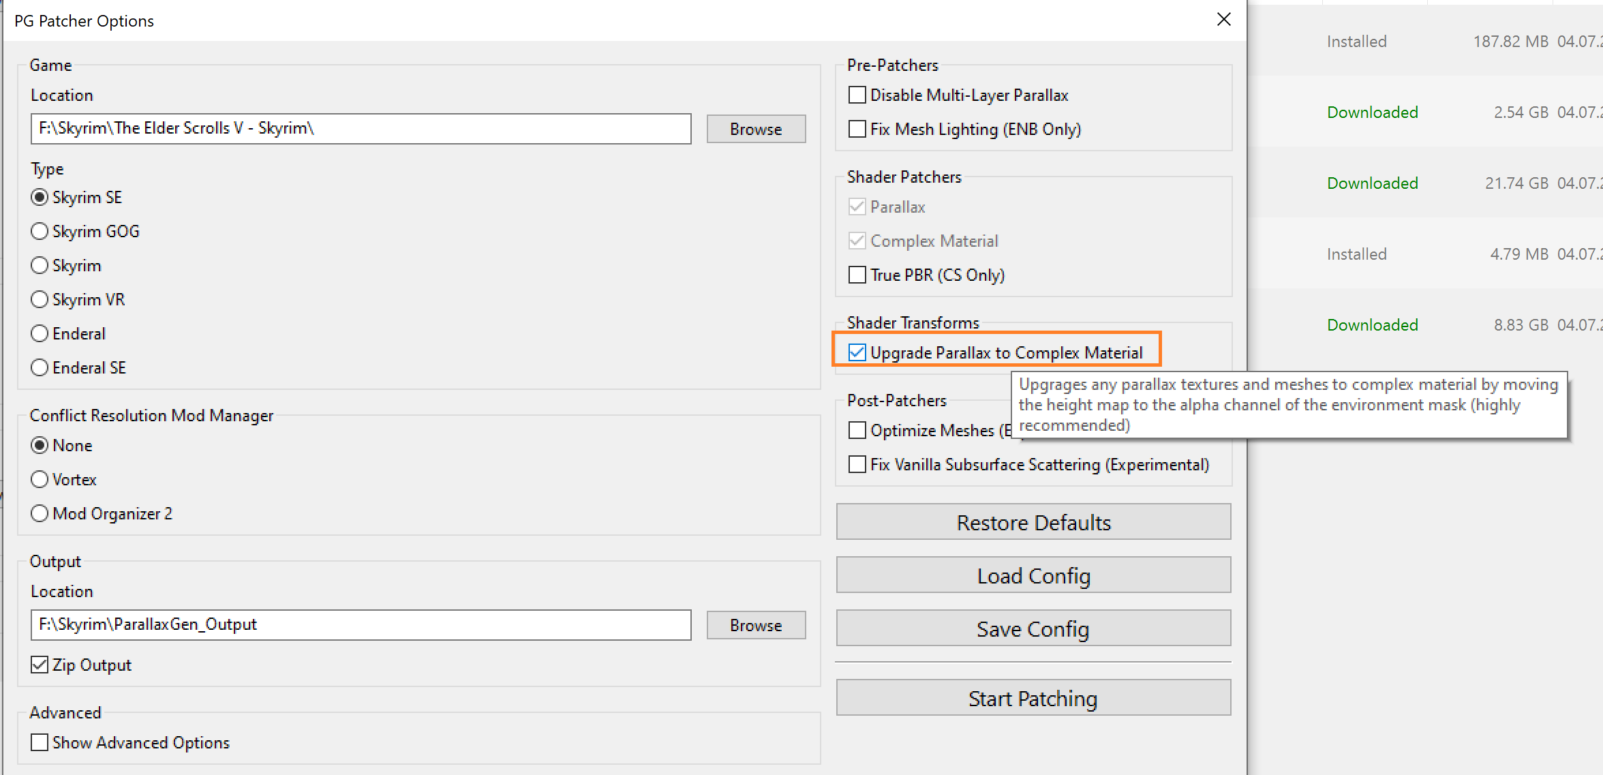This screenshot has height=775, width=1603.
Task: Select Skyrim GOG game type
Action: (40, 232)
